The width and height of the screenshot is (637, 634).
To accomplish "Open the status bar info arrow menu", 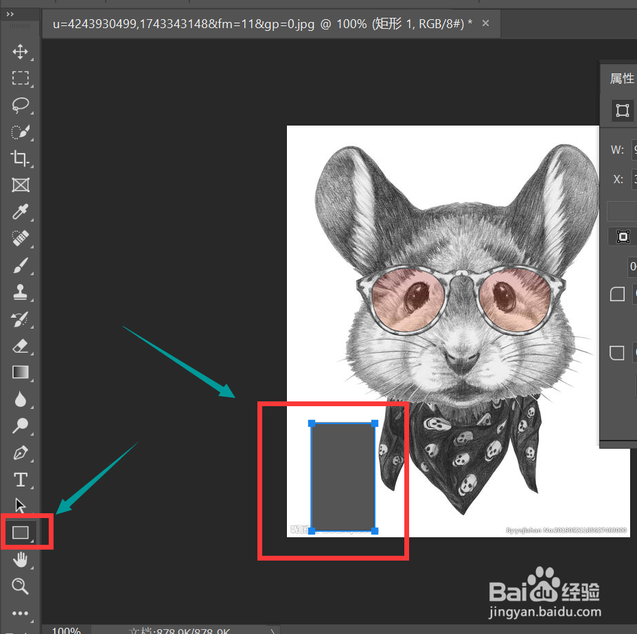I will 273,631.
